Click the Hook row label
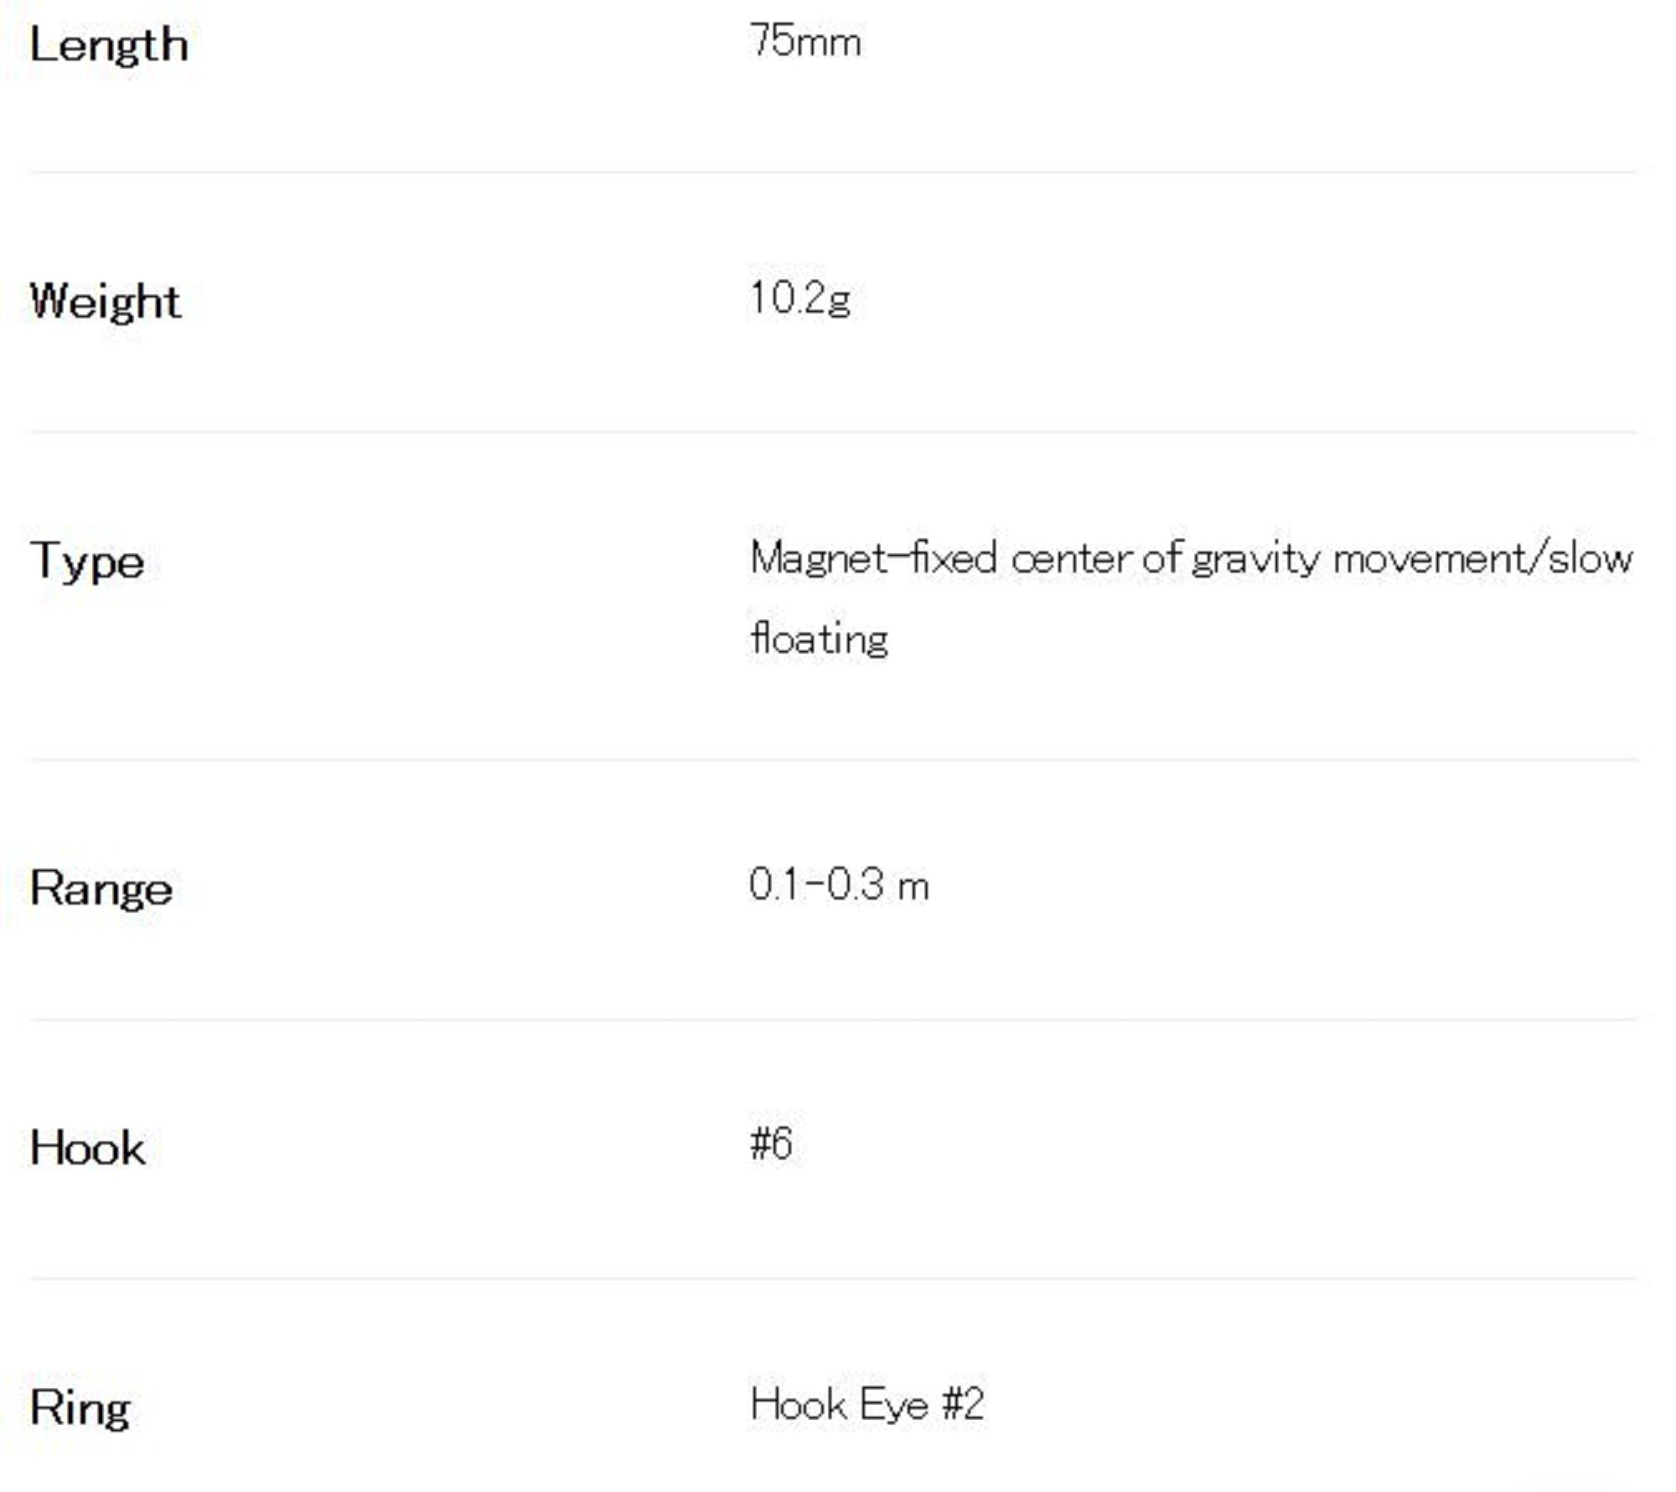 point(87,1147)
